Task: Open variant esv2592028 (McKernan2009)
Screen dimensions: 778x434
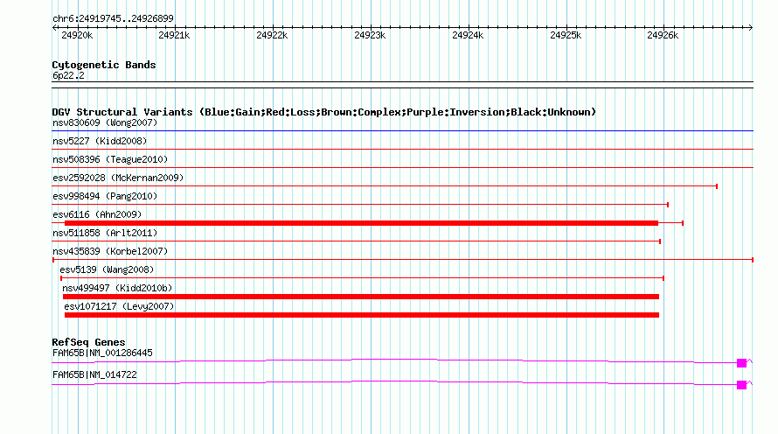Action: 118,178
